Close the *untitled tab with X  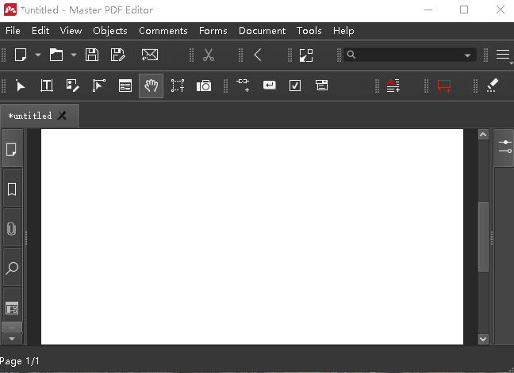[x=62, y=116]
